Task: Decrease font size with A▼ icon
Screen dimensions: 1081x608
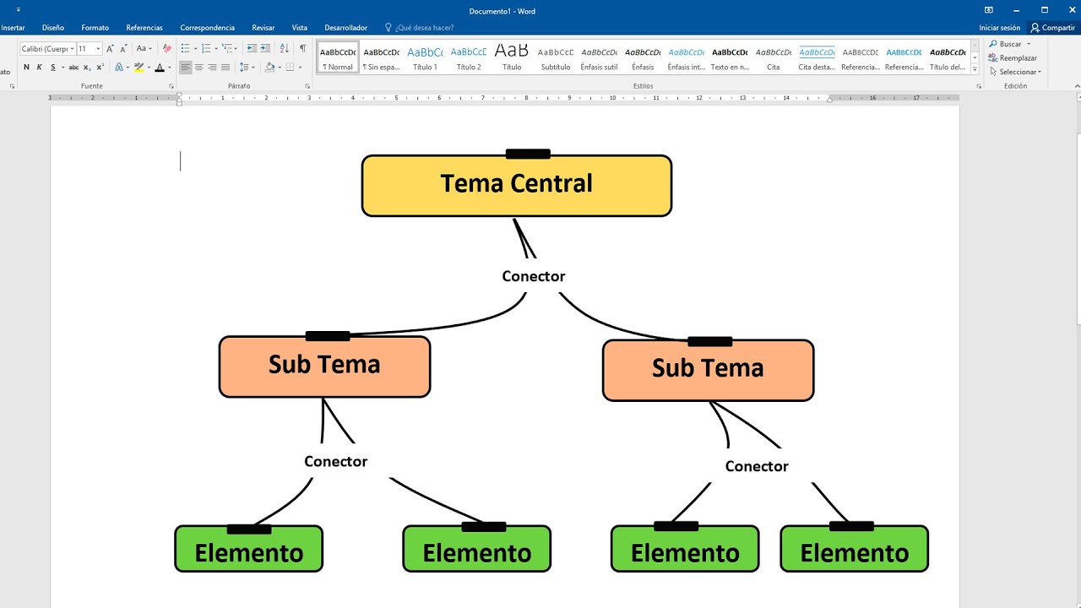Action: click(123, 49)
